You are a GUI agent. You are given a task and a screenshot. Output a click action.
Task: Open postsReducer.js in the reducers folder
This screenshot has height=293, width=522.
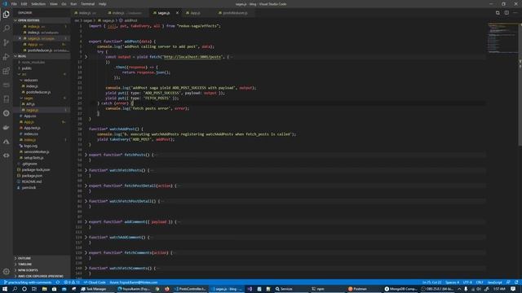coord(38,92)
